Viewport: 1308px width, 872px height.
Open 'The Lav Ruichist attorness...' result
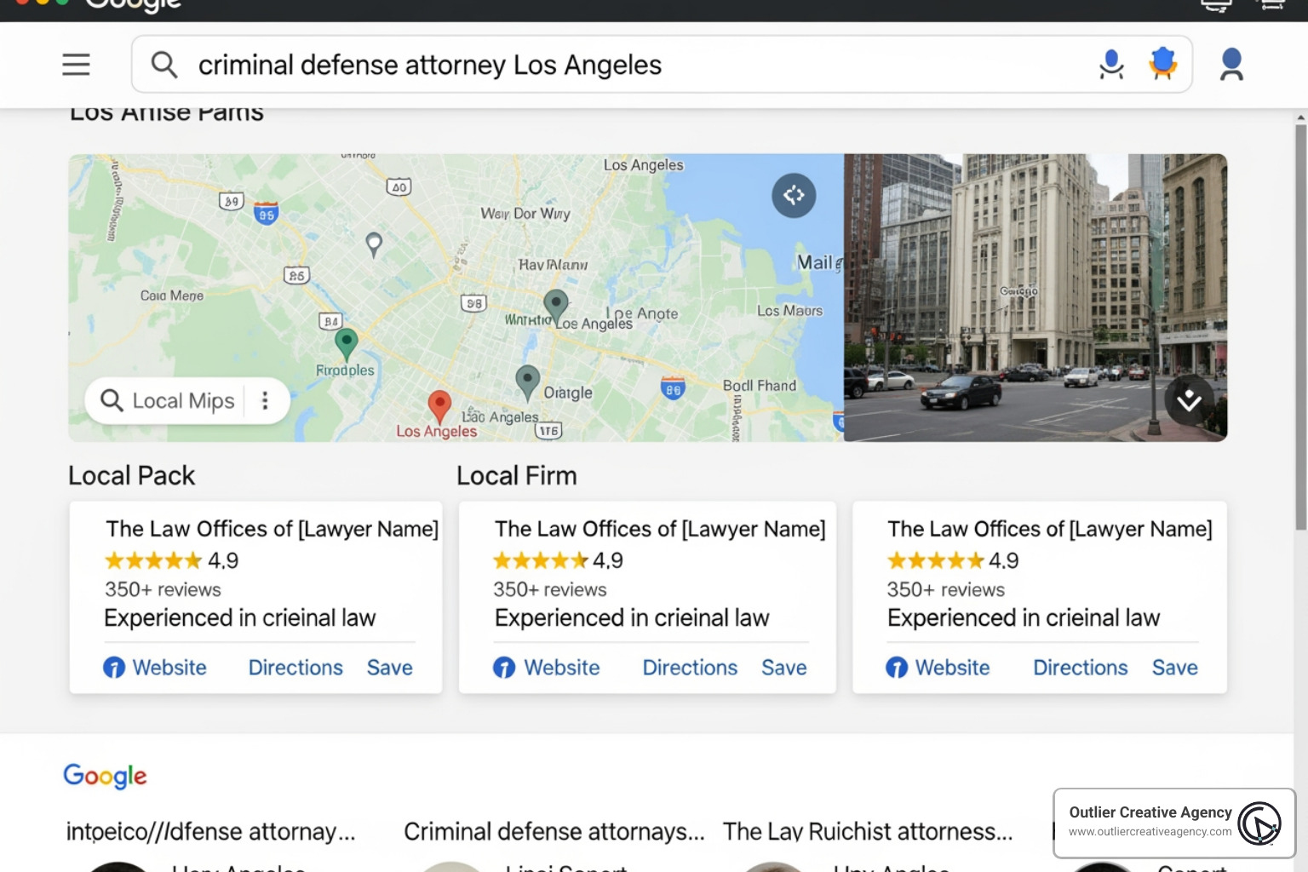tap(868, 831)
